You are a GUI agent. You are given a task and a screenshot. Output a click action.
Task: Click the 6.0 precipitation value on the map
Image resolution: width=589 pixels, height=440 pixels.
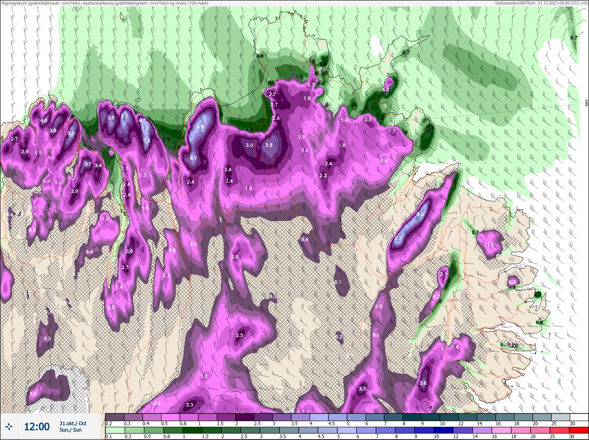(420, 214)
